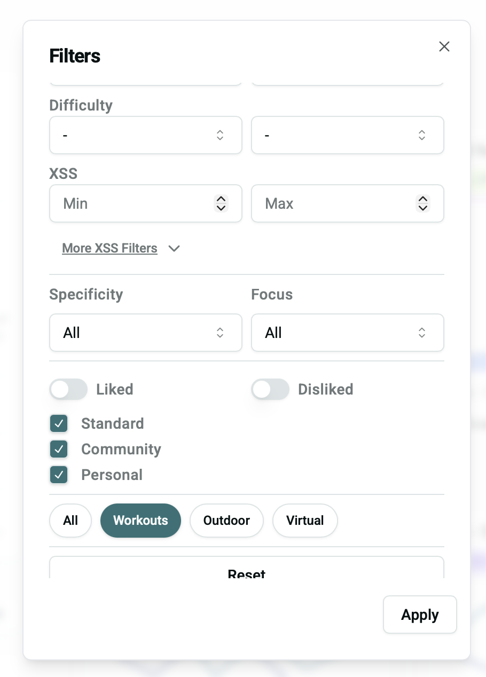Select the Workouts category pill
This screenshot has height=677, width=486.
(140, 521)
